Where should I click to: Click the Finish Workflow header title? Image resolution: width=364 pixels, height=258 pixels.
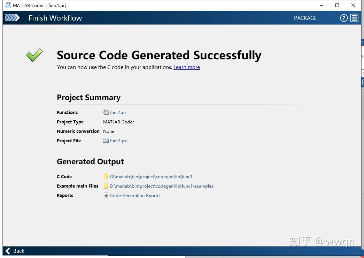(x=55, y=18)
